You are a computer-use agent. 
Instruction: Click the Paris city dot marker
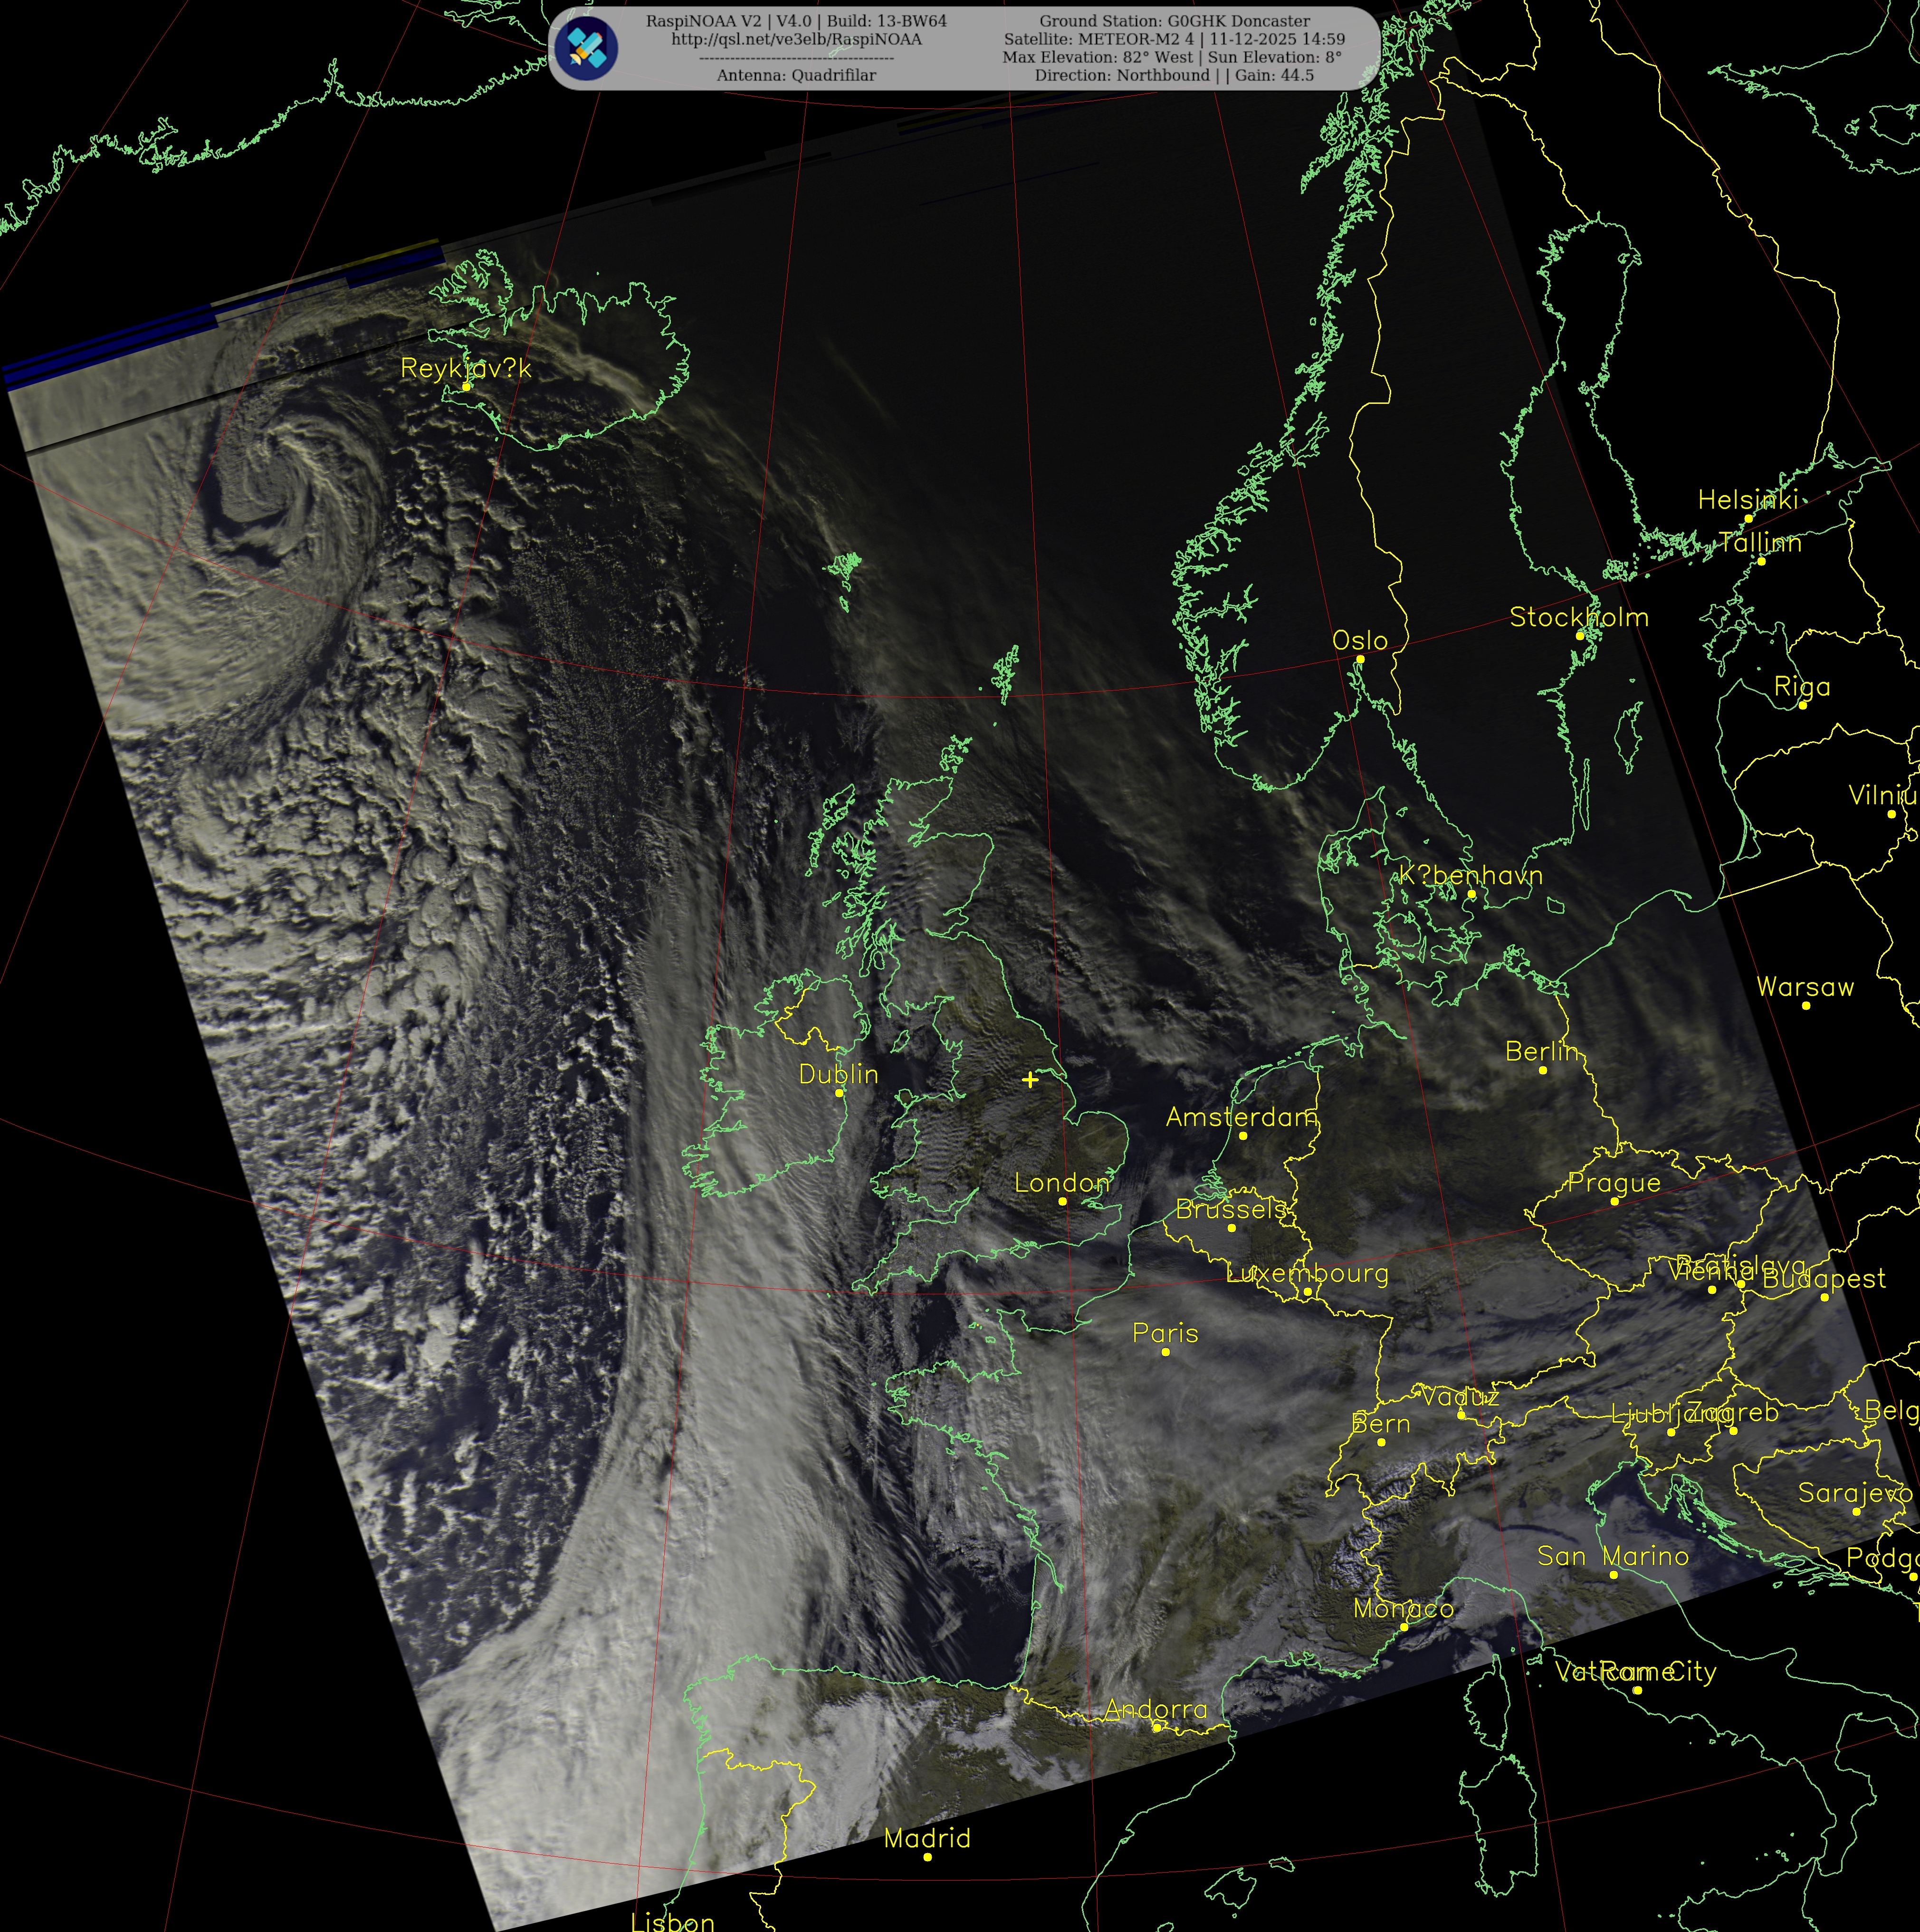point(1166,1352)
